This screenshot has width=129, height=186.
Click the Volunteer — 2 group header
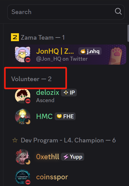coord(31,79)
